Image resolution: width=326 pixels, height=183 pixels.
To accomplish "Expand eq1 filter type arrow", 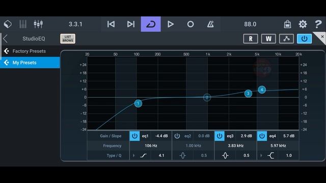I will click(x=133, y=156).
